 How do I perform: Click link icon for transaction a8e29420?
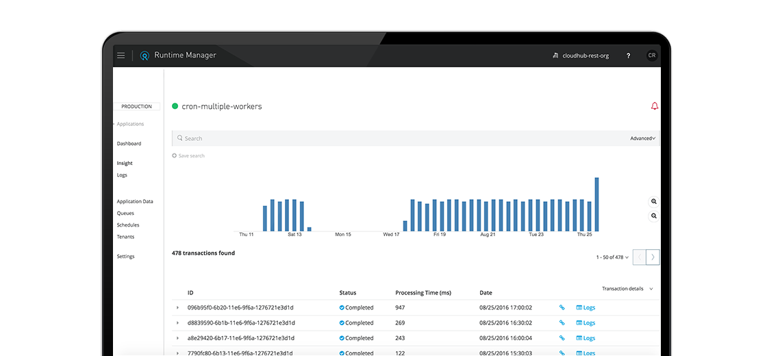(562, 338)
